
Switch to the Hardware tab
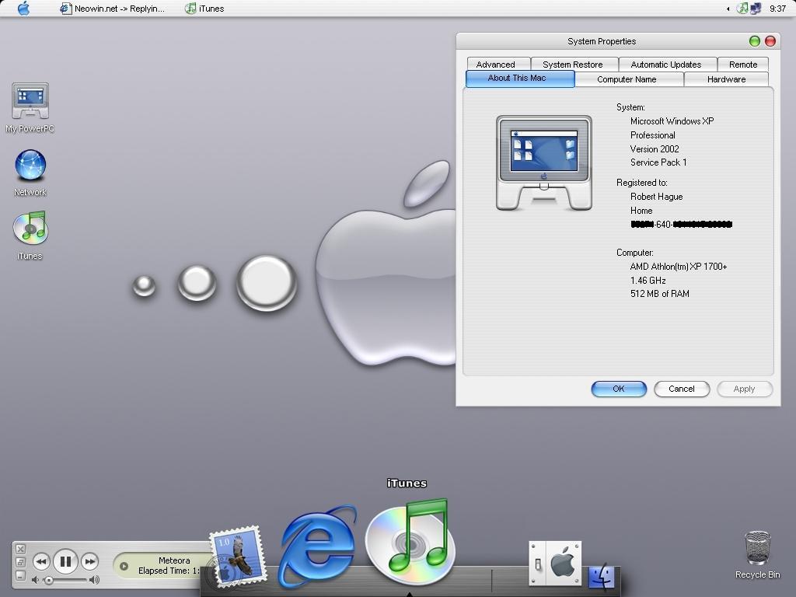[726, 79]
